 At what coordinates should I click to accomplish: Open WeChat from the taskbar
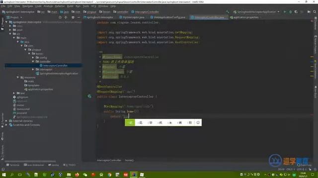[85, 175]
